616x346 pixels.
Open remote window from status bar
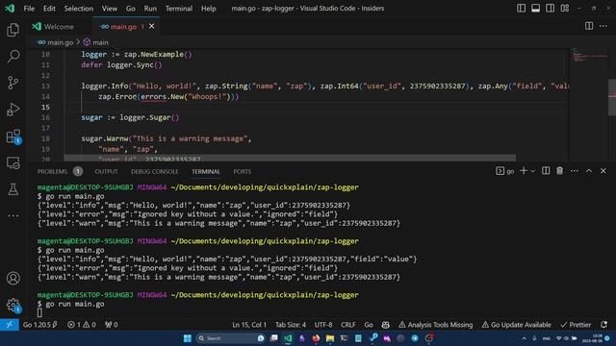tap(10, 325)
